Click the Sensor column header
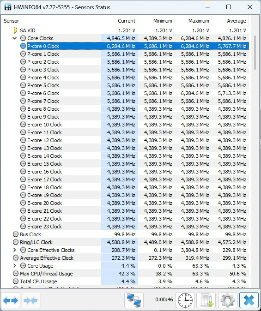This screenshot has width=261, height=311. click(51, 21)
